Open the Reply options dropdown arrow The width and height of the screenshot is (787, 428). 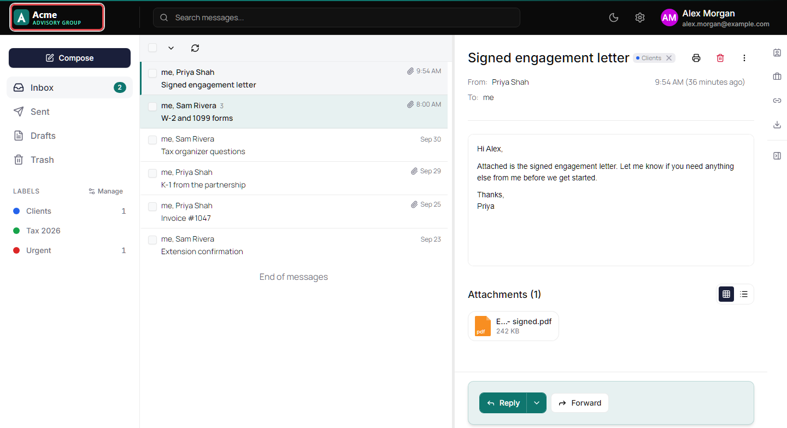pos(537,403)
